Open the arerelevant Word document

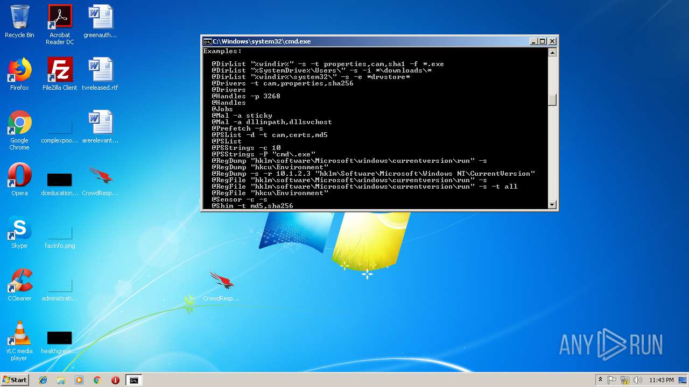[x=100, y=127]
